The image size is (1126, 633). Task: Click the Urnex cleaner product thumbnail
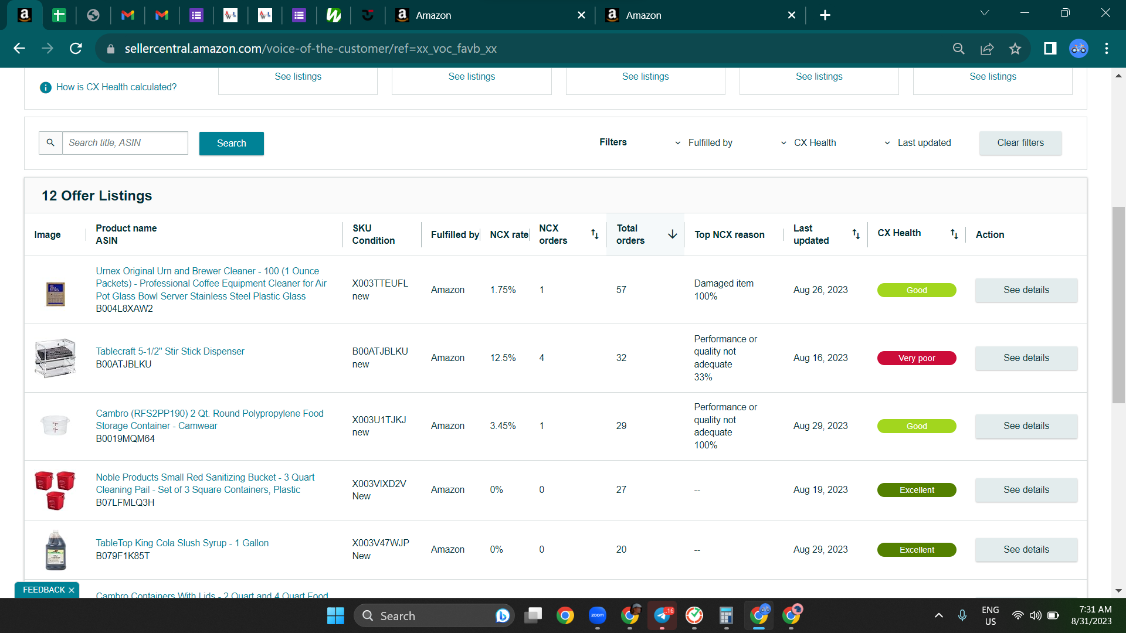[x=55, y=294]
